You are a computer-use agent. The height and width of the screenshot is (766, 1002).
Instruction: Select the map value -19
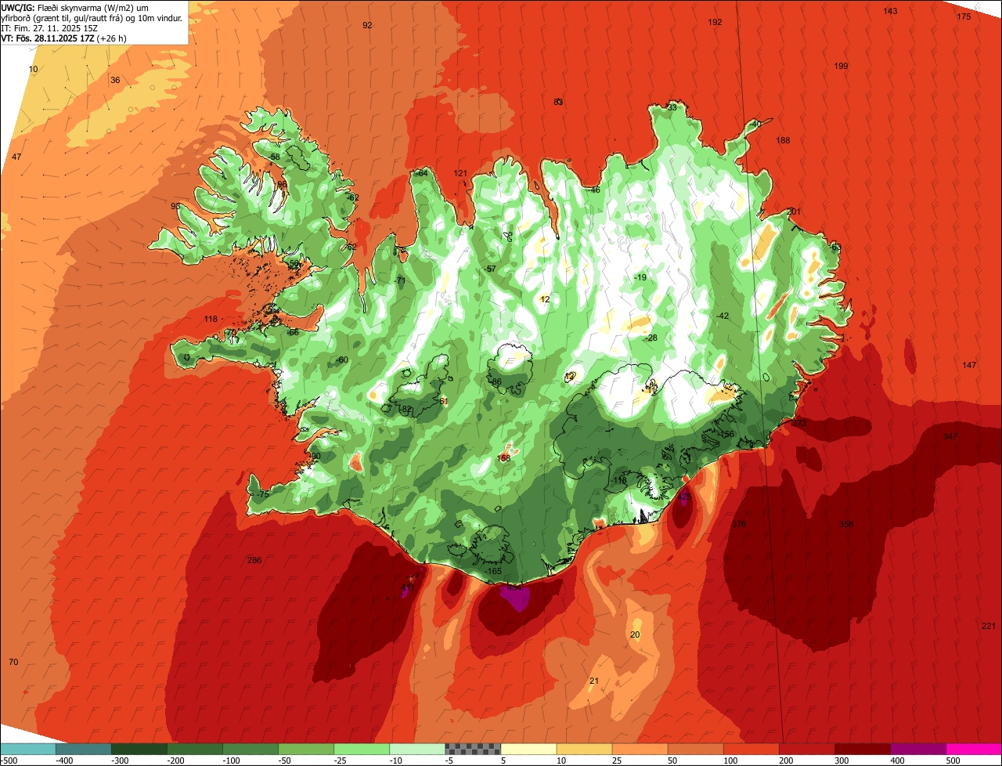tap(640, 277)
